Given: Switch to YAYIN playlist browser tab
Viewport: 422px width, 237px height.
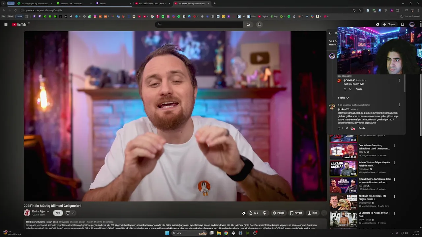Looking at the screenshot, I should [x=34, y=3].
